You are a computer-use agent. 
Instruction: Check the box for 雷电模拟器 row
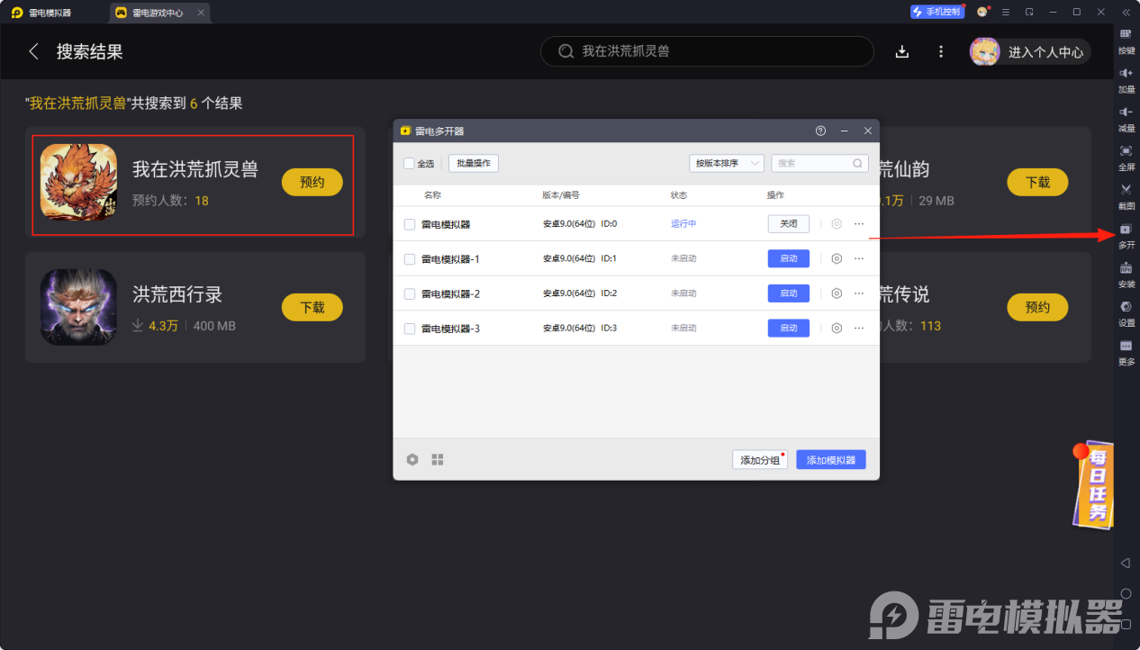coord(410,224)
